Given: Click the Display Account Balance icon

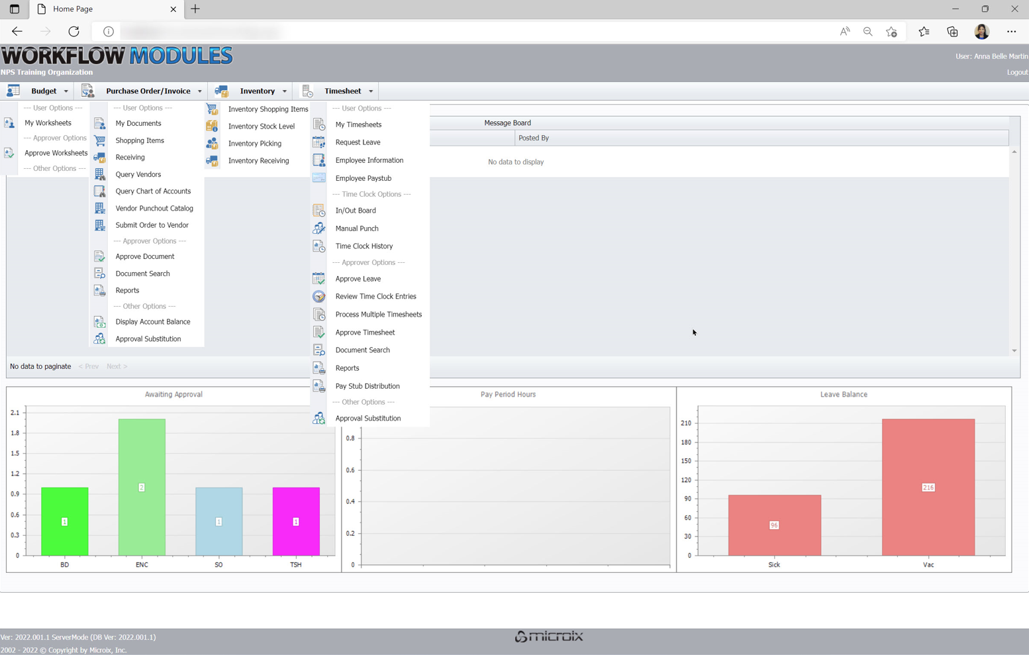Looking at the screenshot, I should pos(99,322).
